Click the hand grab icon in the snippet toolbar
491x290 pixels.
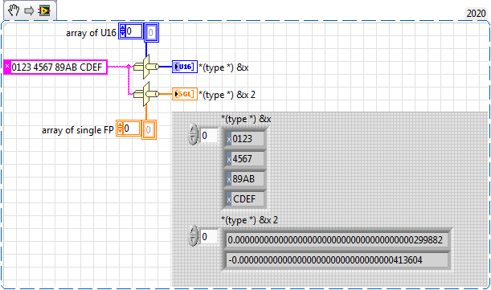click(x=14, y=10)
